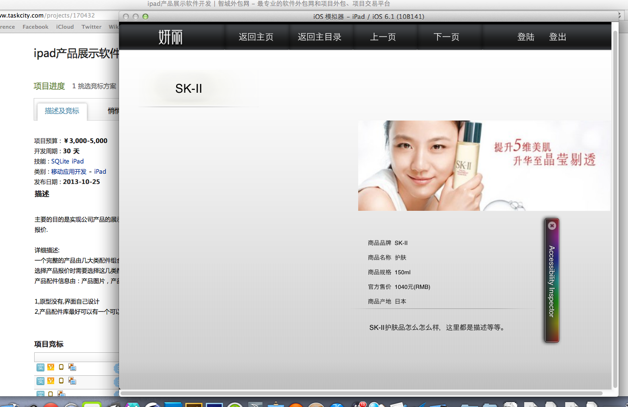Click orange V badge in first bid row
The image size is (628, 407).
pos(51,367)
